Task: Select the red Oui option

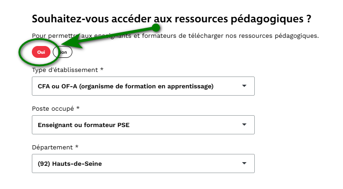Action: pyautogui.click(x=41, y=52)
